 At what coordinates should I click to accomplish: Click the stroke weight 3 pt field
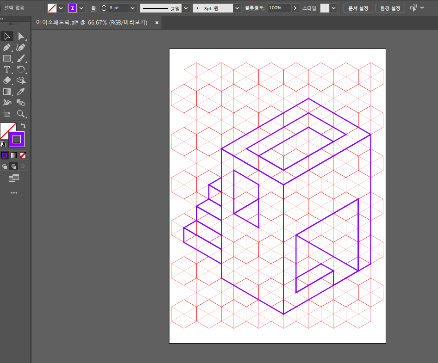(119, 8)
